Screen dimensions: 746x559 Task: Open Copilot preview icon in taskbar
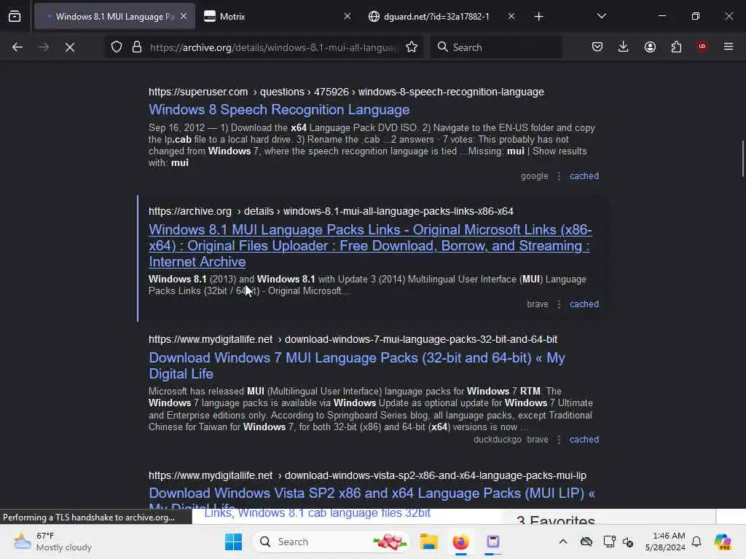click(x=723, y=542)
